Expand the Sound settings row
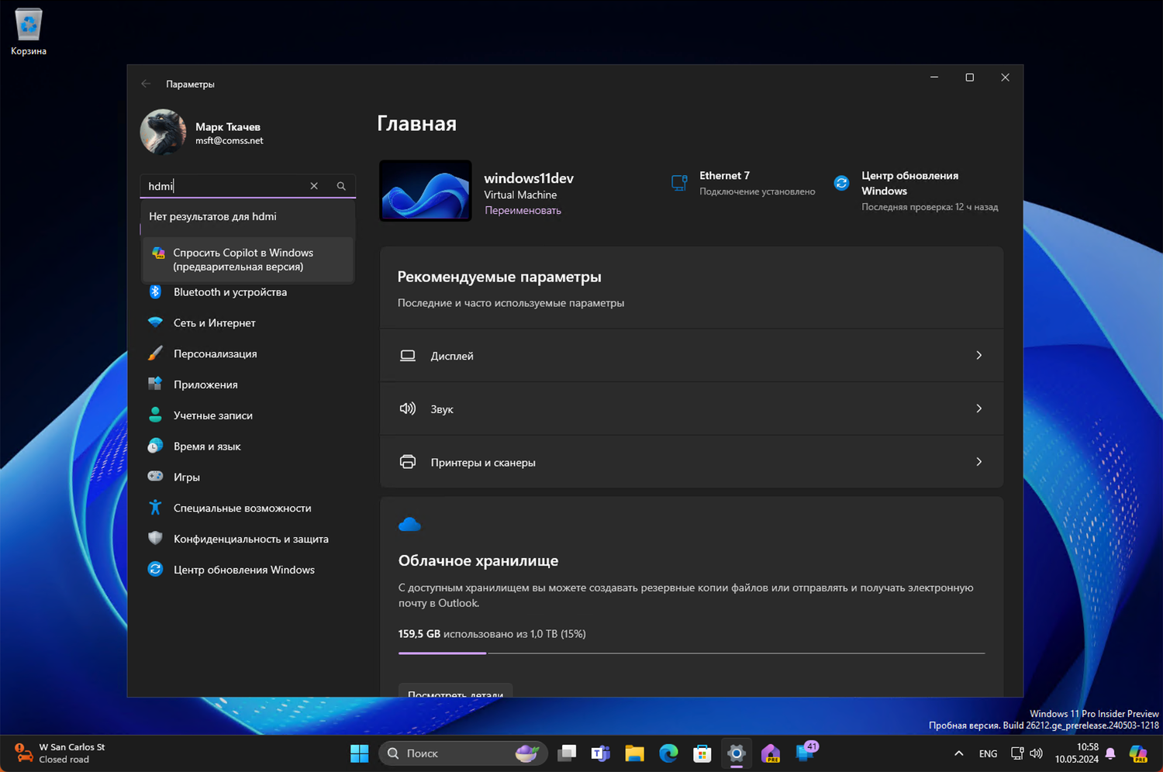The width and height of the screenshot is (1163, 772). click(690, 409)
